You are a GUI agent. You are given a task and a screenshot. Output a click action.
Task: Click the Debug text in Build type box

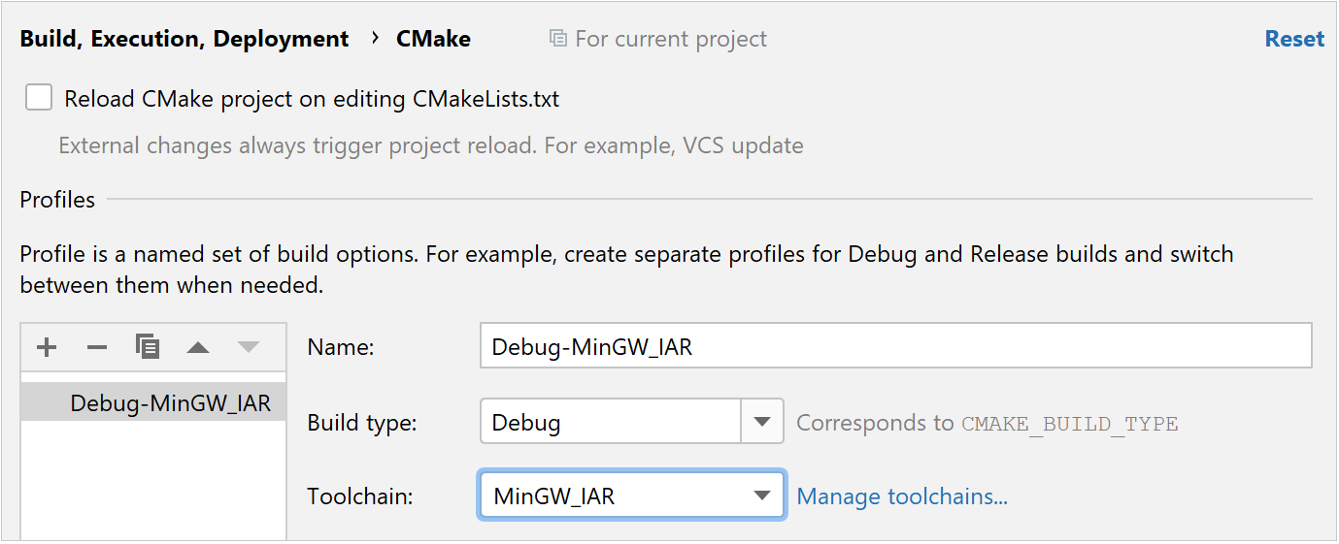[526, 423]
